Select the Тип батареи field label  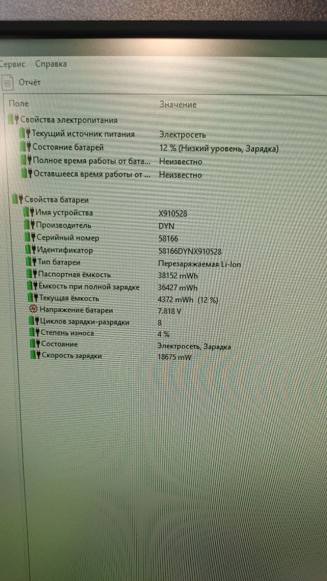(59, 262)
